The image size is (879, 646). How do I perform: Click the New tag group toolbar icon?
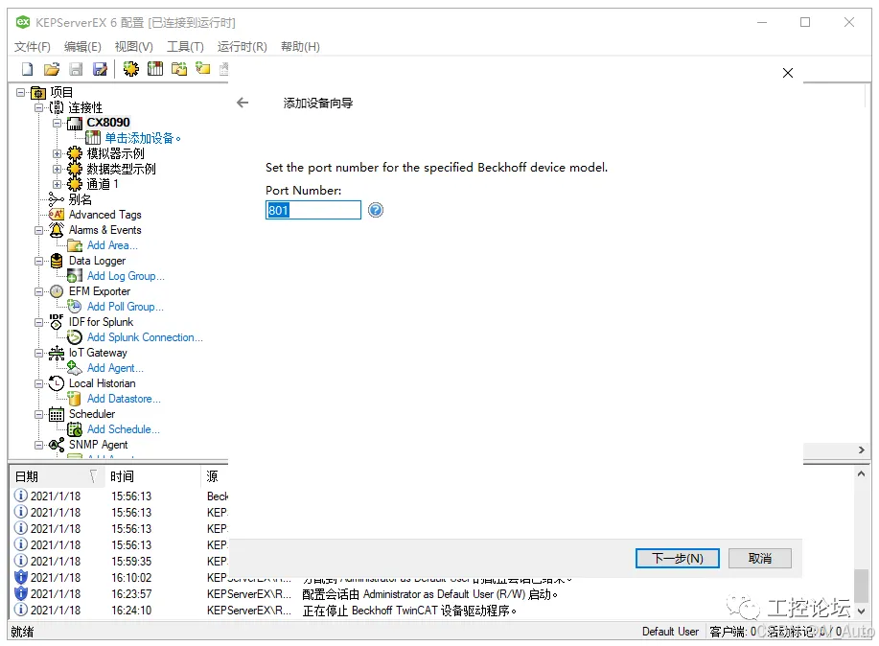pyautogui.click(x=179, y=69)
